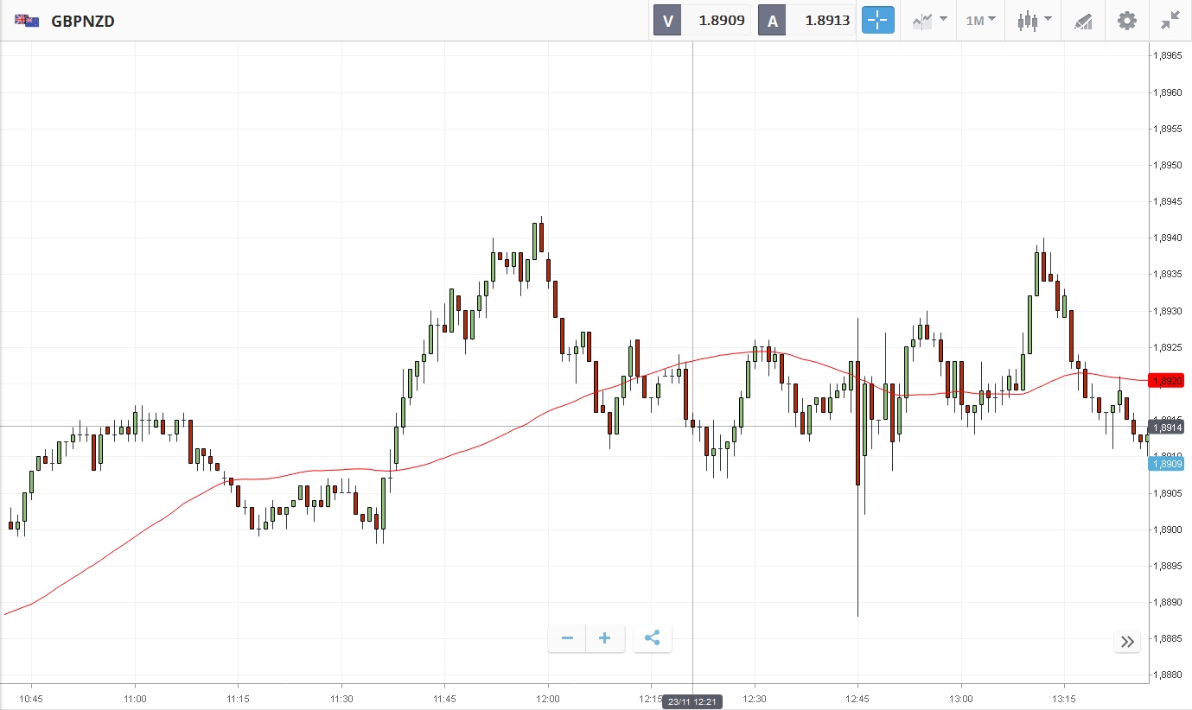Toggle the crosshair cursor tool
The image size is (1192, 710).
coord(877,21)
